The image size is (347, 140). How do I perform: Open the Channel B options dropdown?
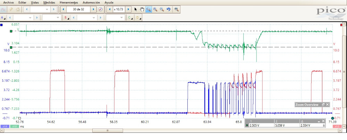(x=66, y=18)
